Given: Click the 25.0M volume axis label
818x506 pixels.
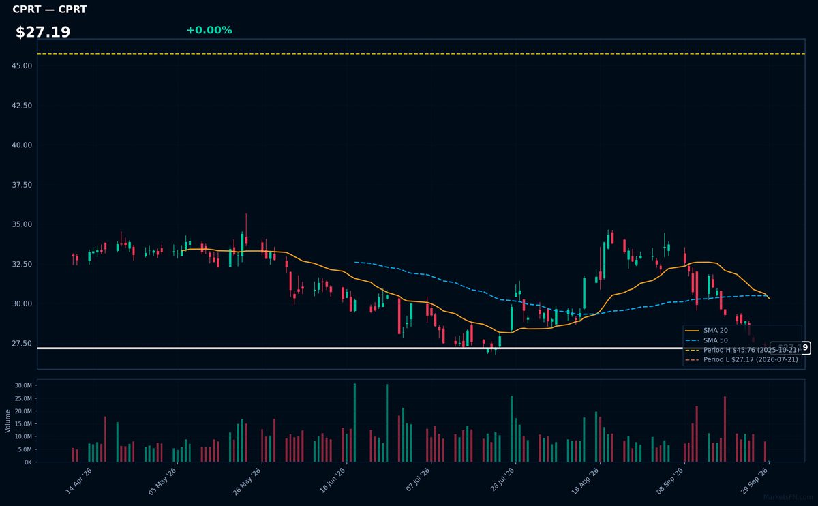Looking at the screenshot, I should coord(23,398).
